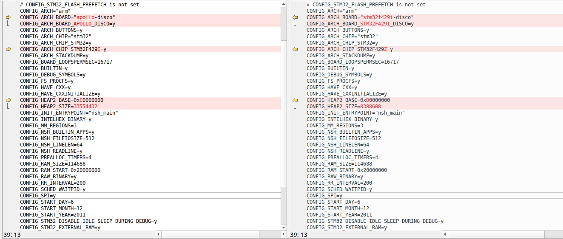Click CONFIG_START_MONTH=12 in right pane
Image resolution: width=563 pixels, height=239 pixels.
pos(338,208)
